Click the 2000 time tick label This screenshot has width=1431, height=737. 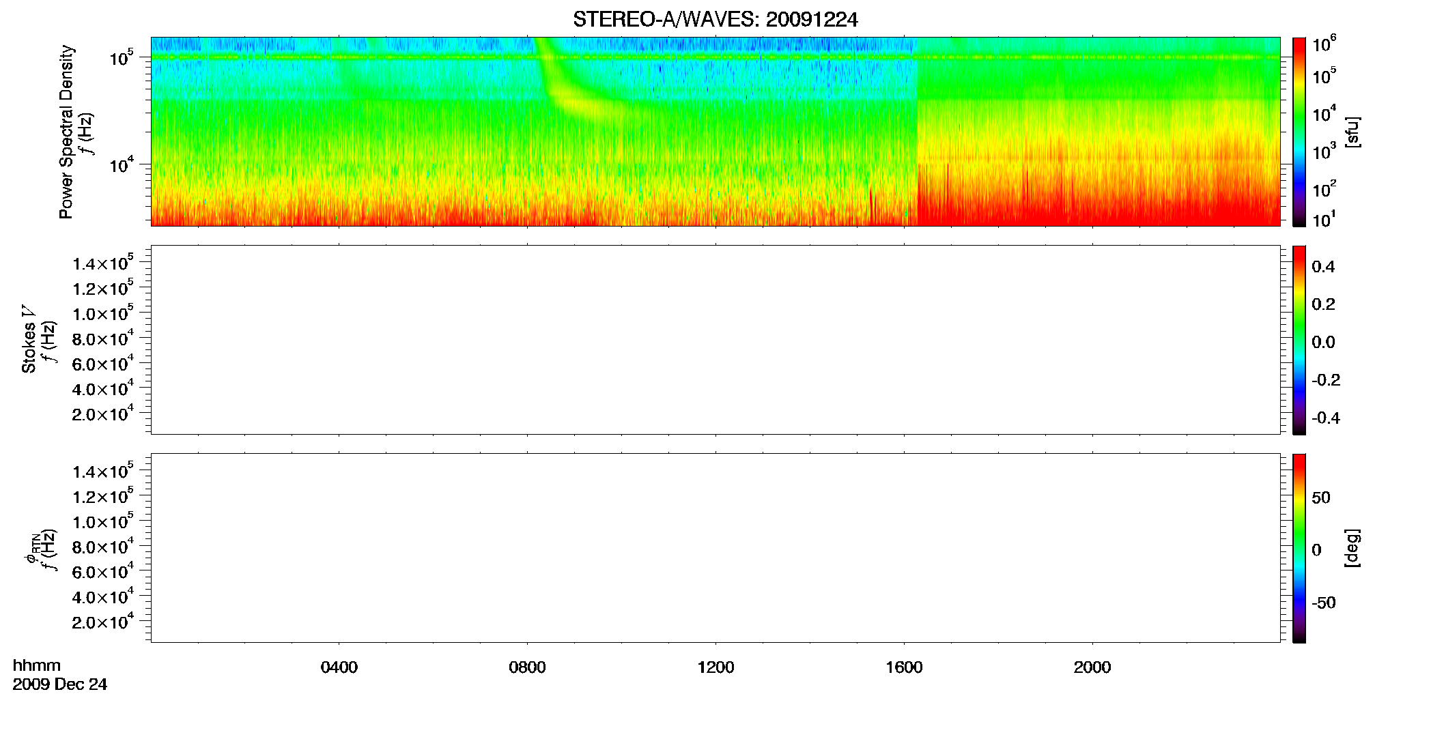pyautogui.click(x=1092, y=667)
